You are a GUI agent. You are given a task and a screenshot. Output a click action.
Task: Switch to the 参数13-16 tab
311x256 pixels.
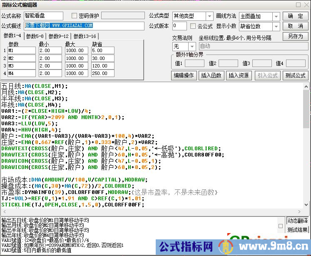tap(85, 36)
